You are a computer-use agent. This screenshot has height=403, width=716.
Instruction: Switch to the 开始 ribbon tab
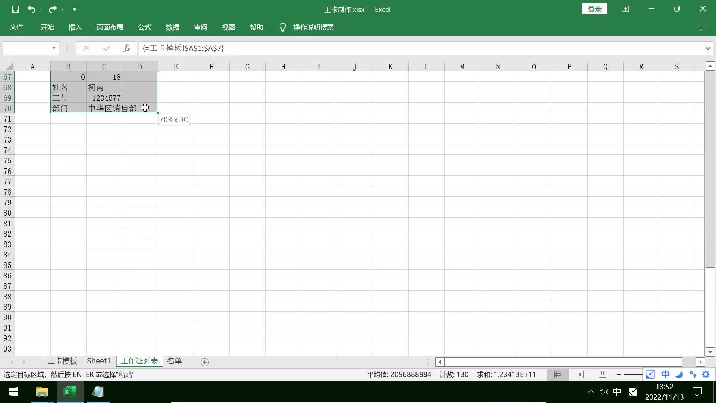[47, 27]
